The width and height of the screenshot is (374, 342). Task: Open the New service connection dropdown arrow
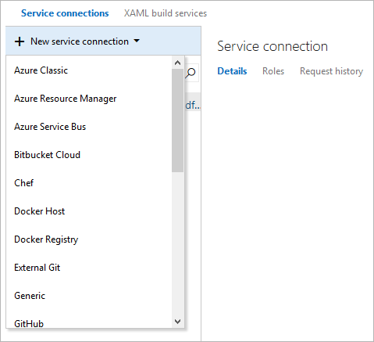coord(137,41)
